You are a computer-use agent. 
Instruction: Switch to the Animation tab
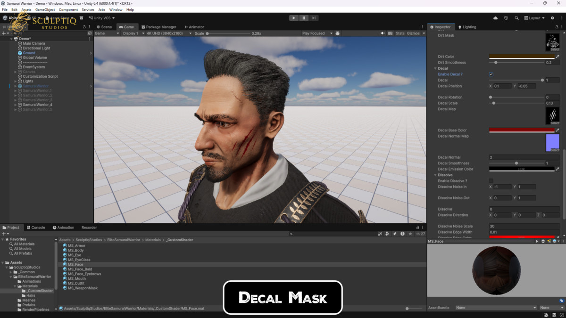(63, 228)
